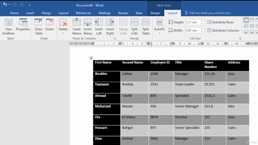The image size is (258, 145).
Task: Click the First Name header cell
Action: [106, 65]
